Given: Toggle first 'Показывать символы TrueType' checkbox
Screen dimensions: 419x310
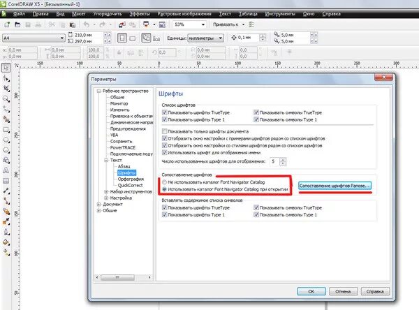Looking at the screenshot, I should point(256,112).
